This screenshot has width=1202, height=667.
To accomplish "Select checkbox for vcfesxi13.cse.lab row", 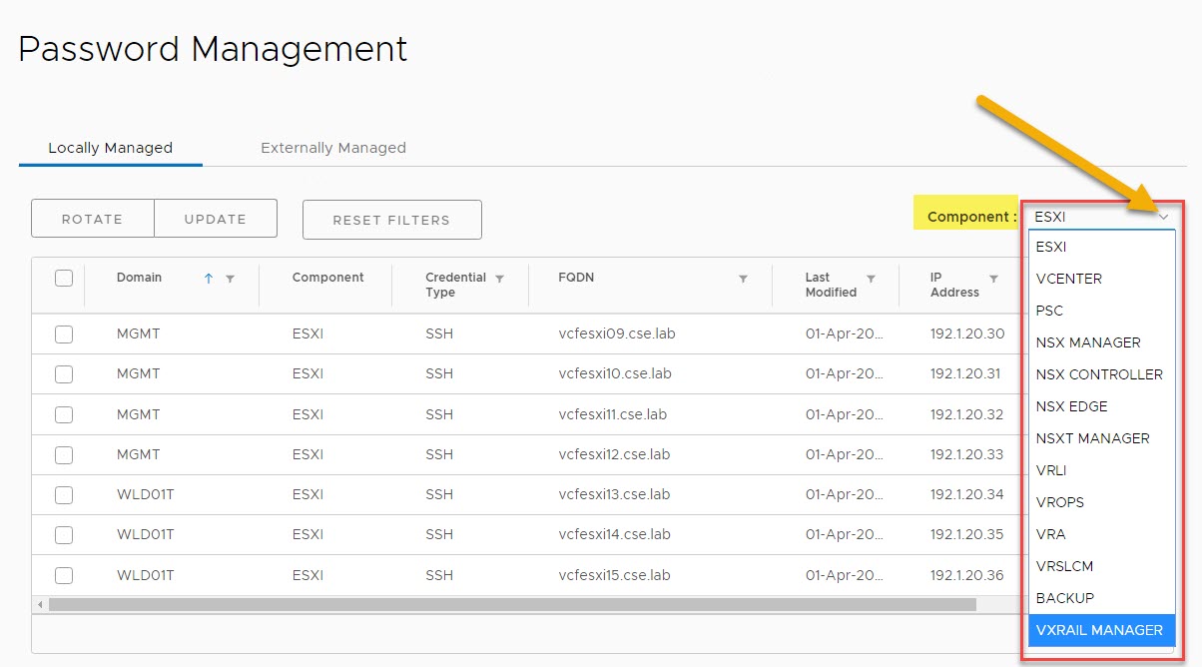I will tap(64, 495).
